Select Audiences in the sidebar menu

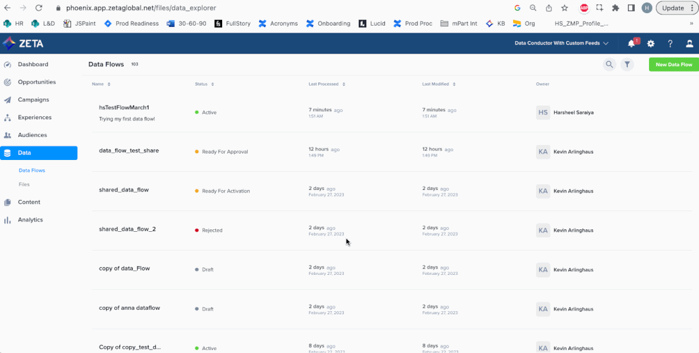coord(32,135)
